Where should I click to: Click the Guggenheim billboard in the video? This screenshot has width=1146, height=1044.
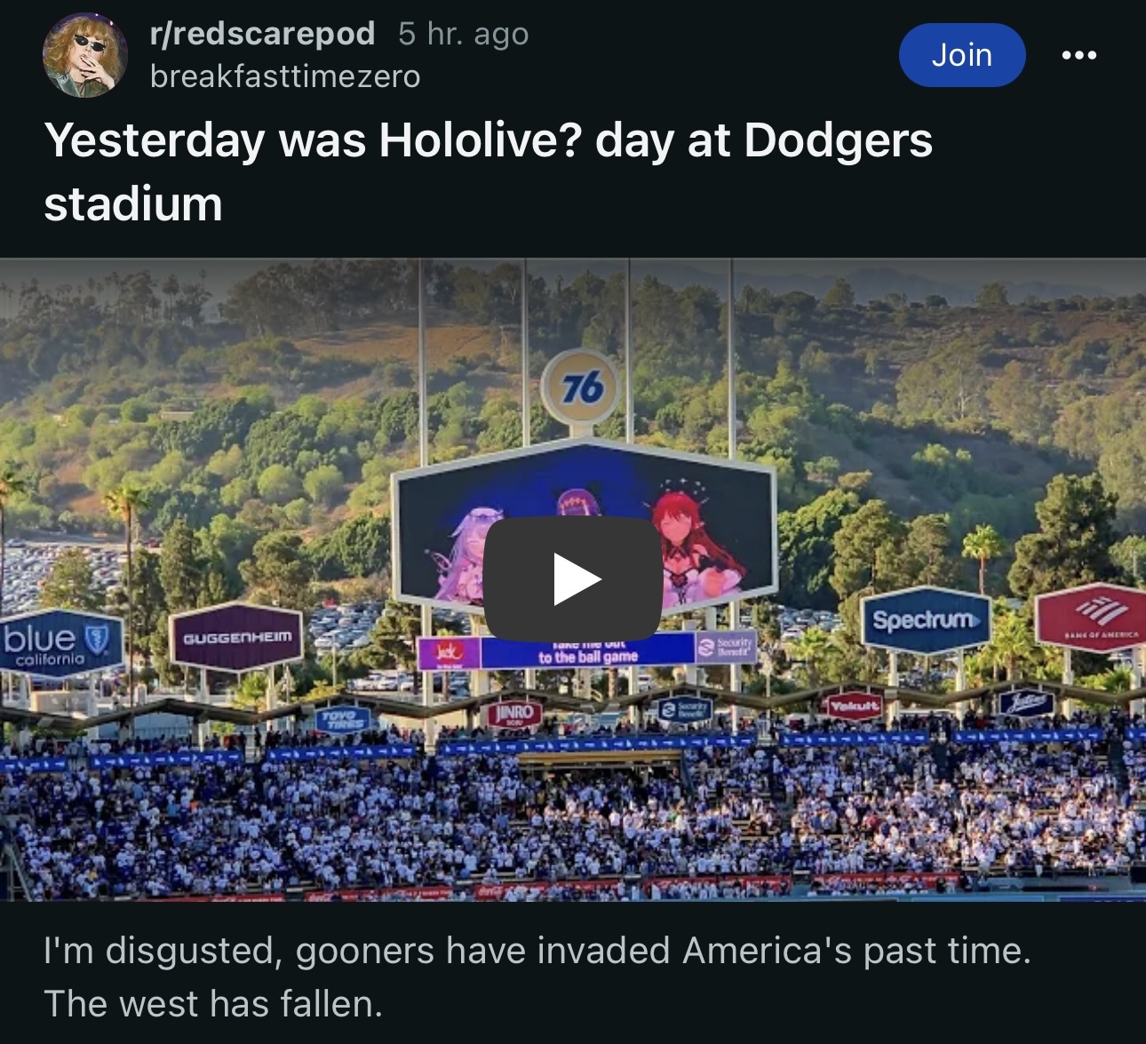[x=236, y=637]
